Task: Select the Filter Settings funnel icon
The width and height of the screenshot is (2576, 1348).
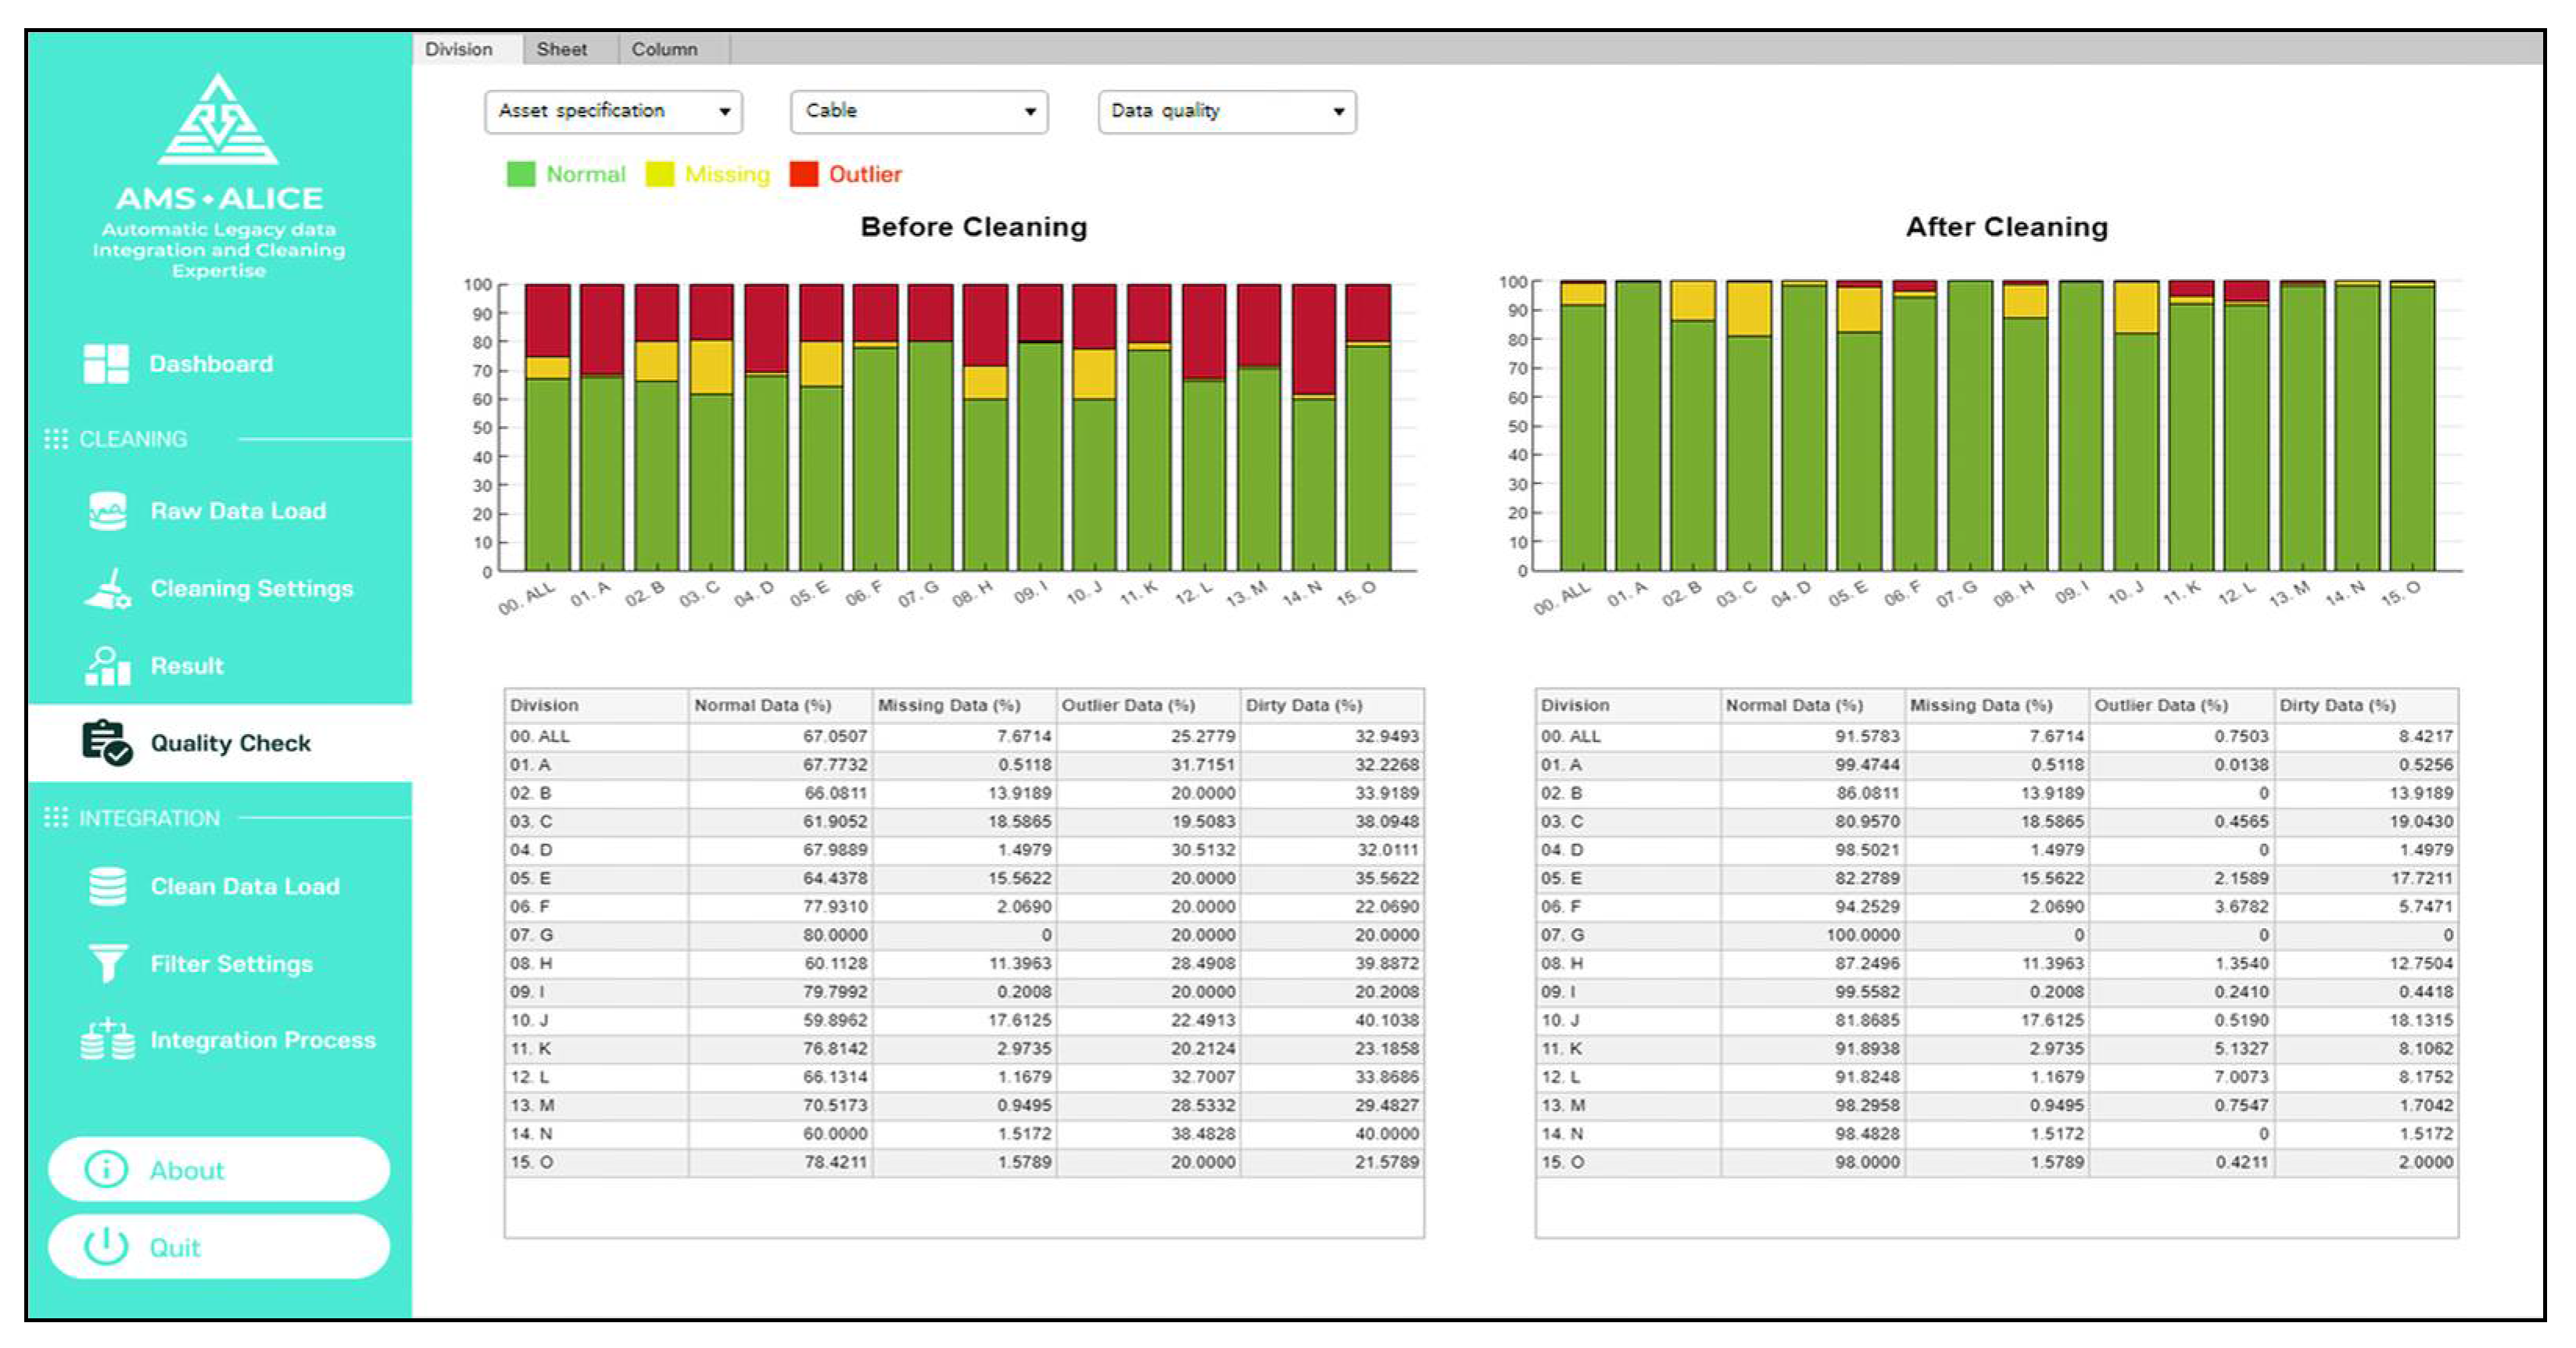Action: click(x=107, y=963)
